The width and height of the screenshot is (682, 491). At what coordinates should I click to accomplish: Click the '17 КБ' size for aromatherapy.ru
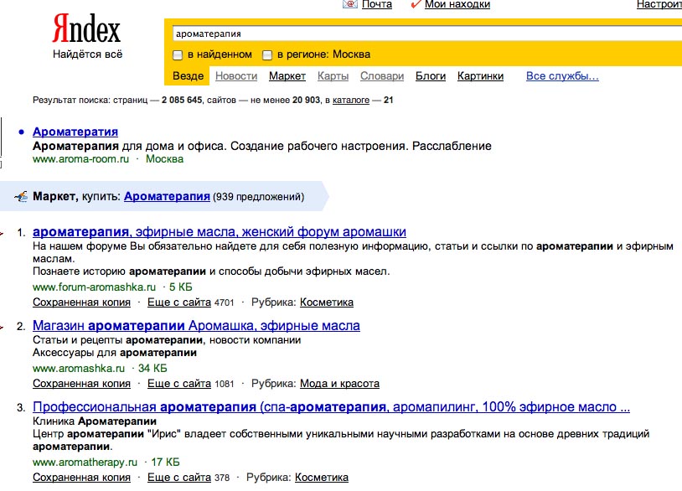165,463
